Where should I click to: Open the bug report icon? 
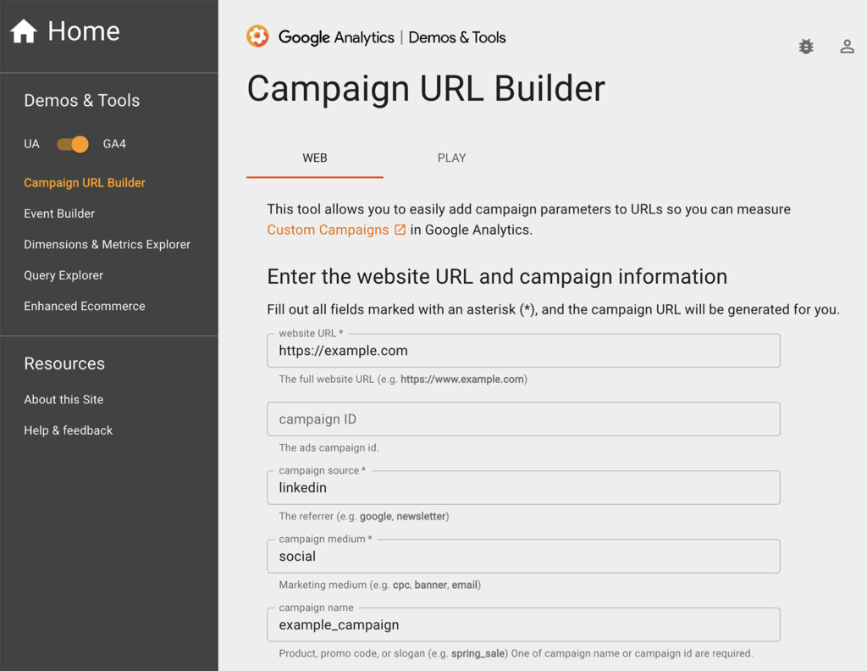tap(806, 47)
